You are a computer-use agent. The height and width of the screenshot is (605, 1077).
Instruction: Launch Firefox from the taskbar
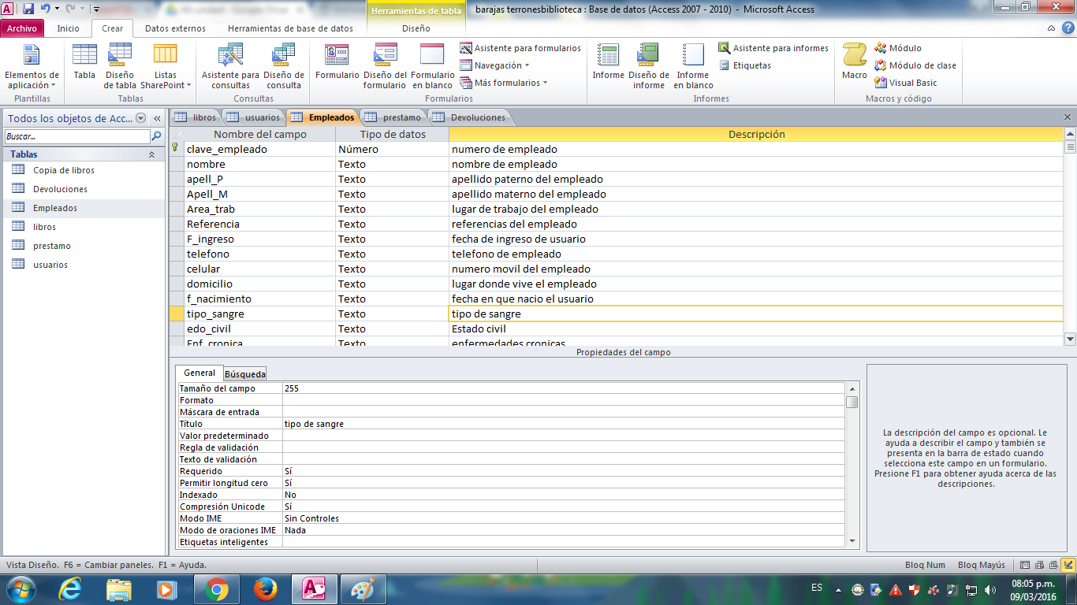pyautogui.click(x=266, y=589)
